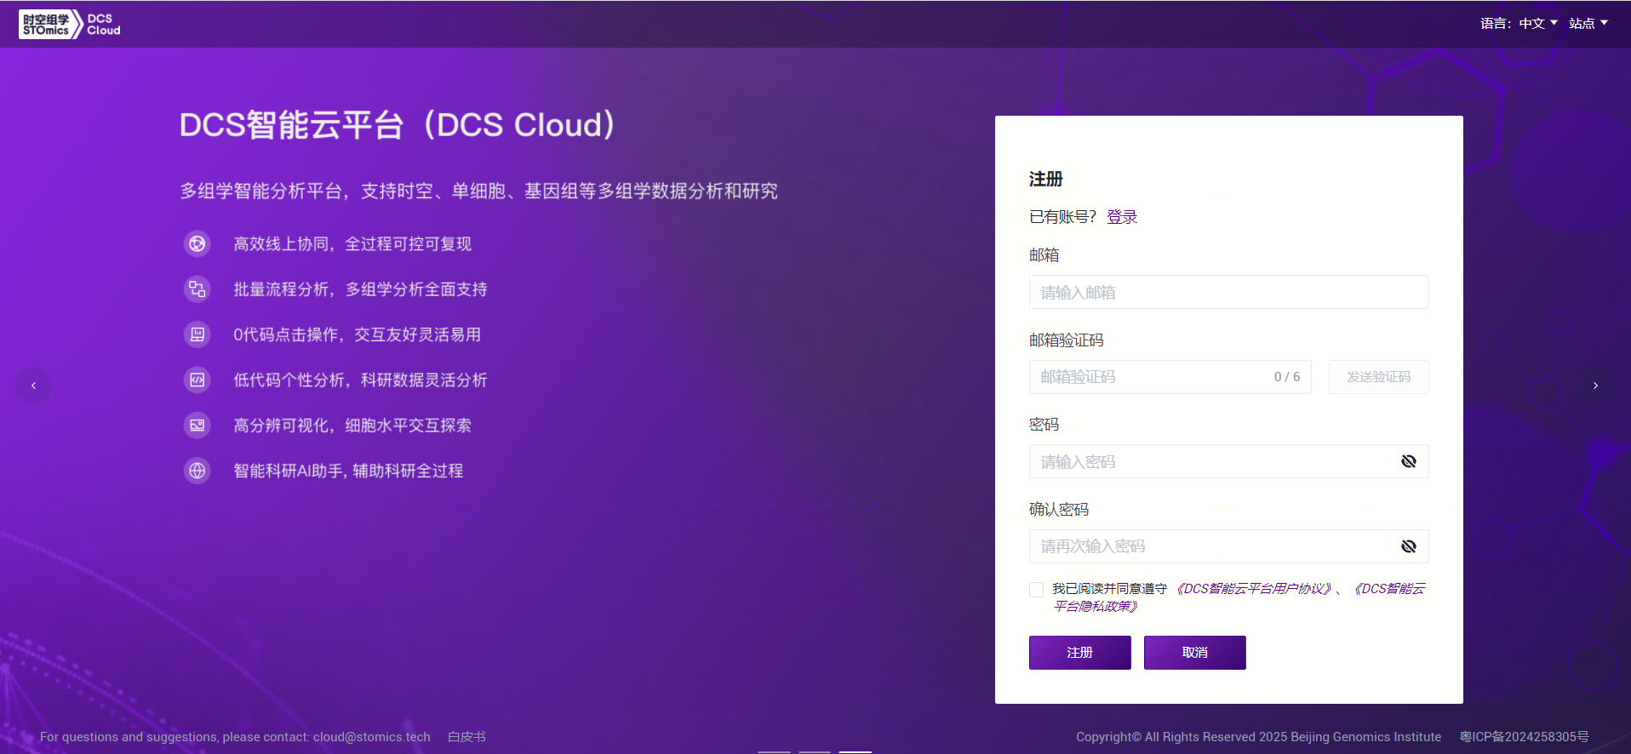Check the agreement checkbox 我已阅读并同意遵守
1631x754 pixels.
(1036, 590)
